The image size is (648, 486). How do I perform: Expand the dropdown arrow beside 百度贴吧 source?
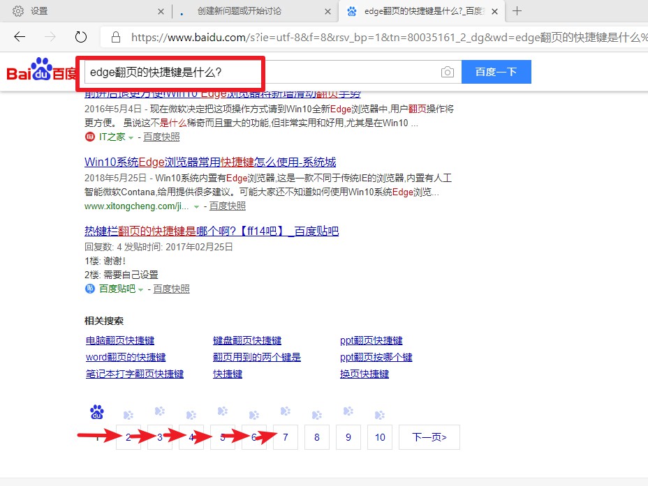[x=141, y=289]
